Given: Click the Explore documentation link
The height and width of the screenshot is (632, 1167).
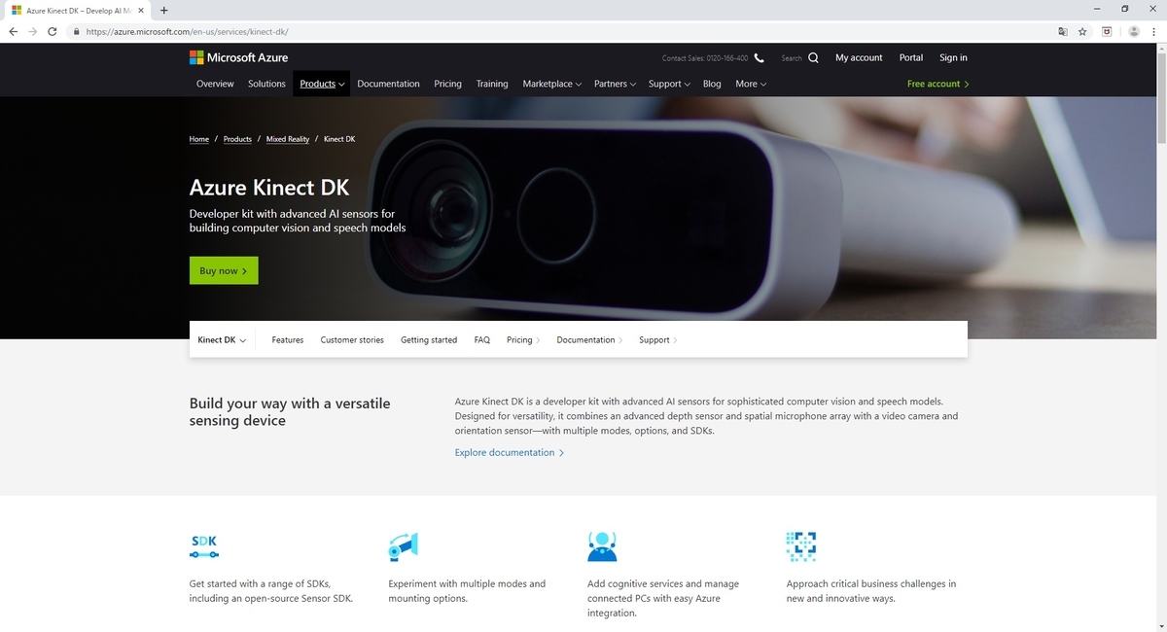Looking at the screenshot, I should 510,452.
